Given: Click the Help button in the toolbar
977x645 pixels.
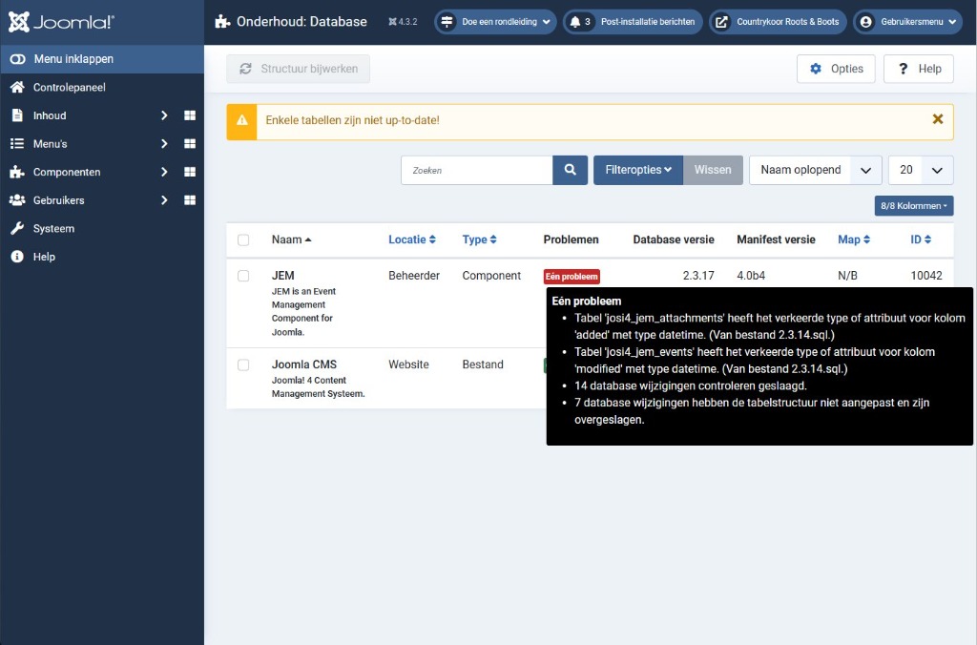Looking at the screenshot, I should (x=919, y=69).
